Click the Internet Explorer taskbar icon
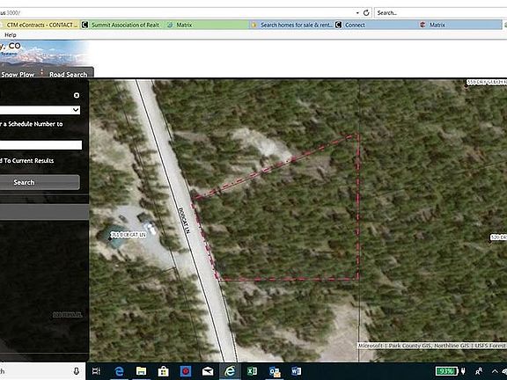The width and height of the screenshot is (507, 380). point(230,371)
